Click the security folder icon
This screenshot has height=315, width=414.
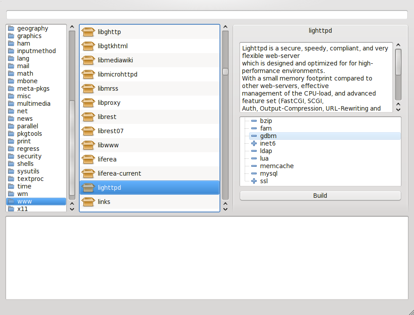(x=11, y=156)
